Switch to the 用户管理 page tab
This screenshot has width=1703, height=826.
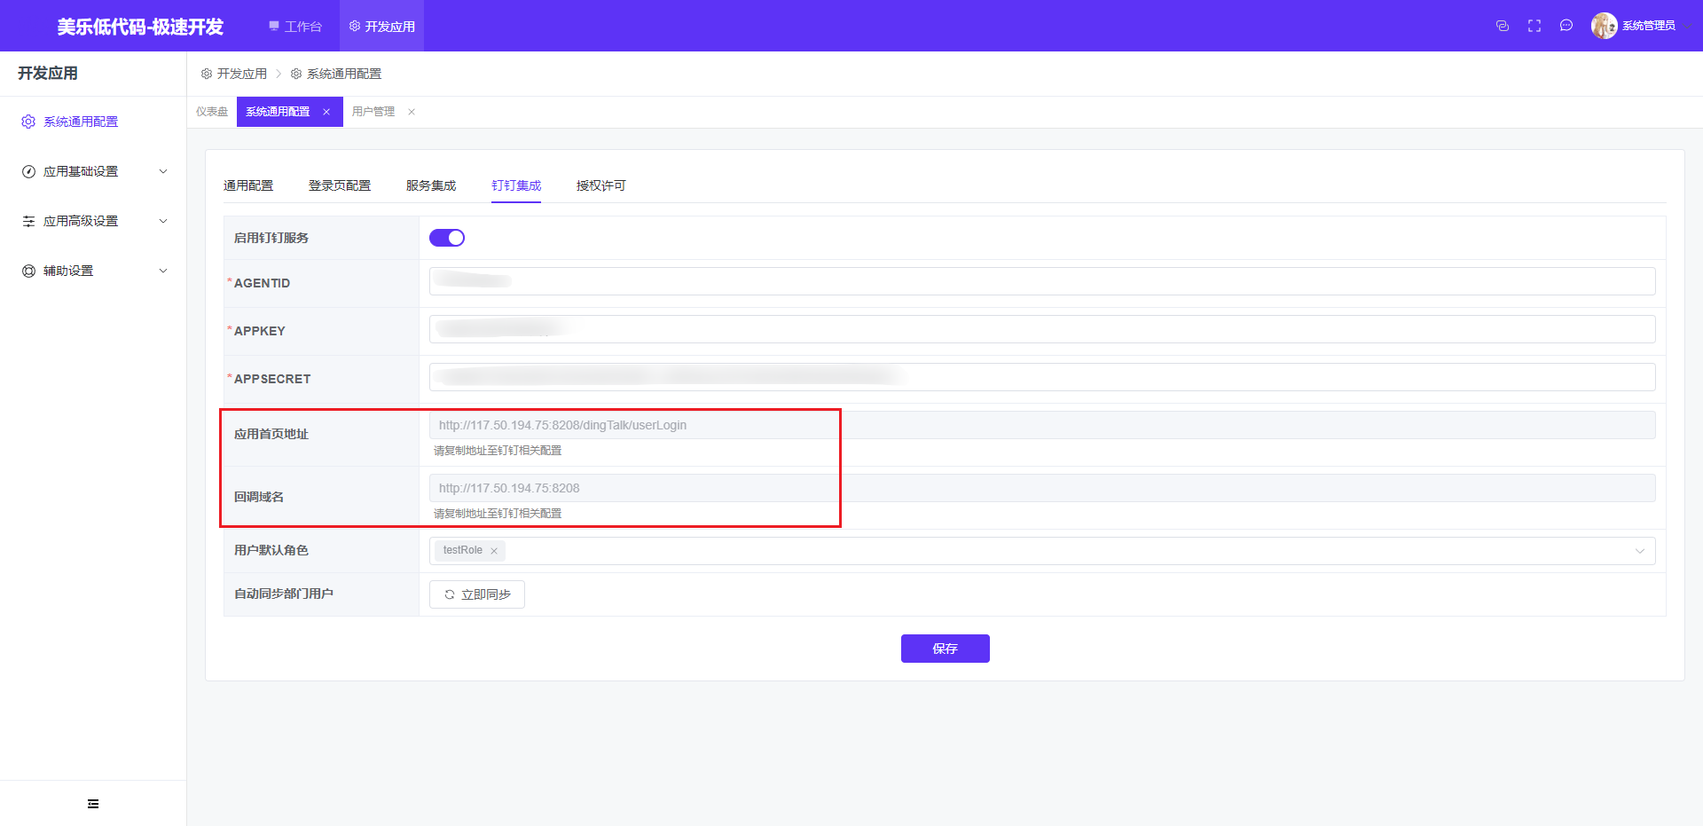click(373, 112)
